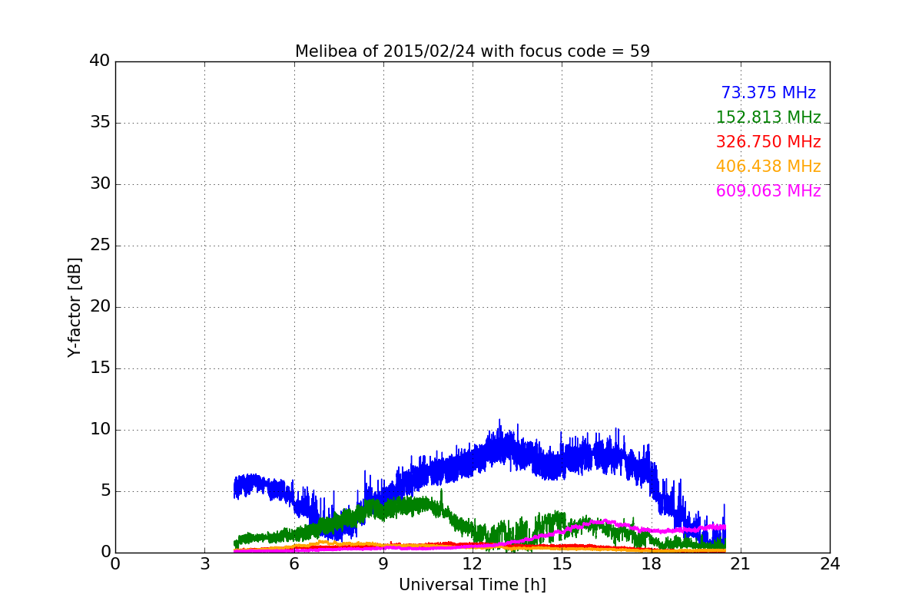Click the y-axis tick value 40

[x=100, y=61]
